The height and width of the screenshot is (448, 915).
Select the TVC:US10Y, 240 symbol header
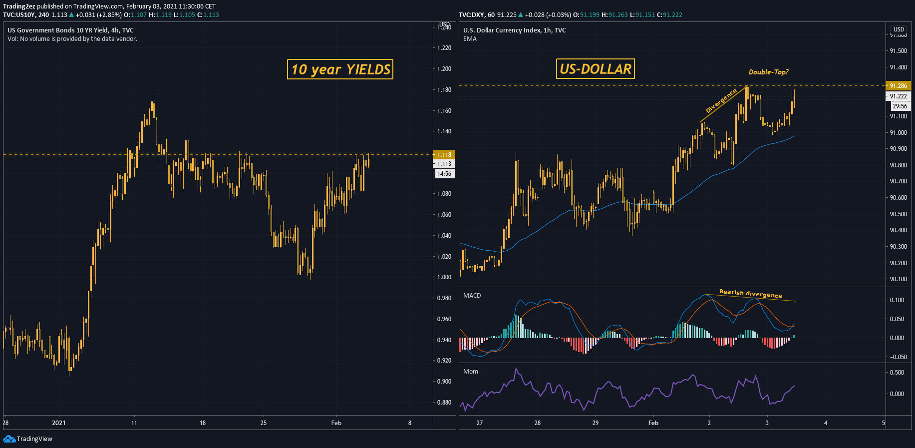click(x=26, y=15)
